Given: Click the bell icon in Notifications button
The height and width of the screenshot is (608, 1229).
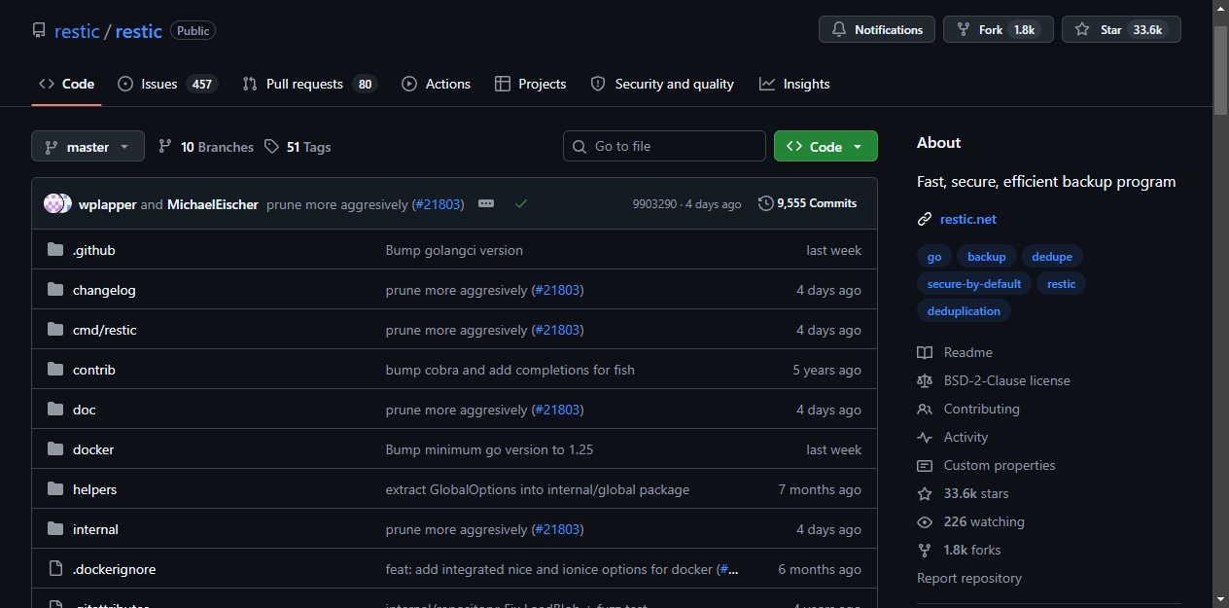Looking at the screenshot, I should pos(839,30).
